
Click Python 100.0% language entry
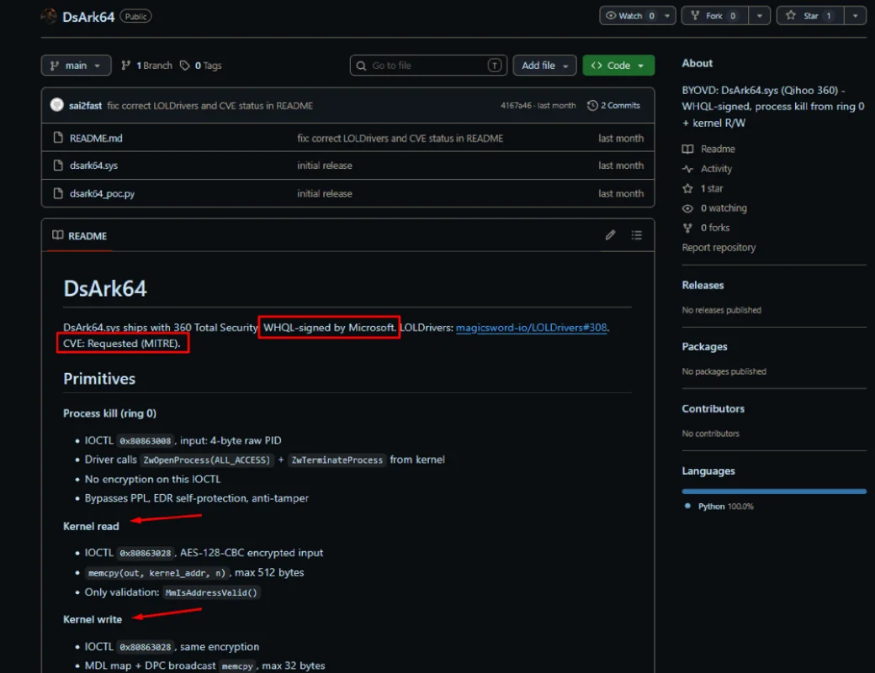click(719, 507)
